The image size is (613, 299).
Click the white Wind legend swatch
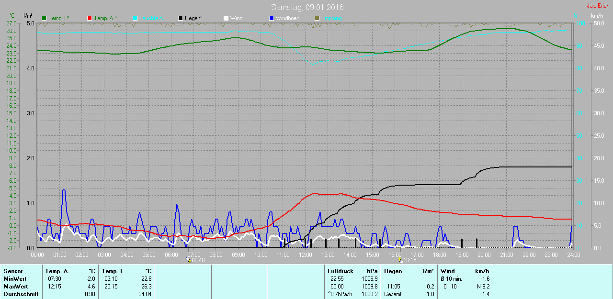[226, 18]
